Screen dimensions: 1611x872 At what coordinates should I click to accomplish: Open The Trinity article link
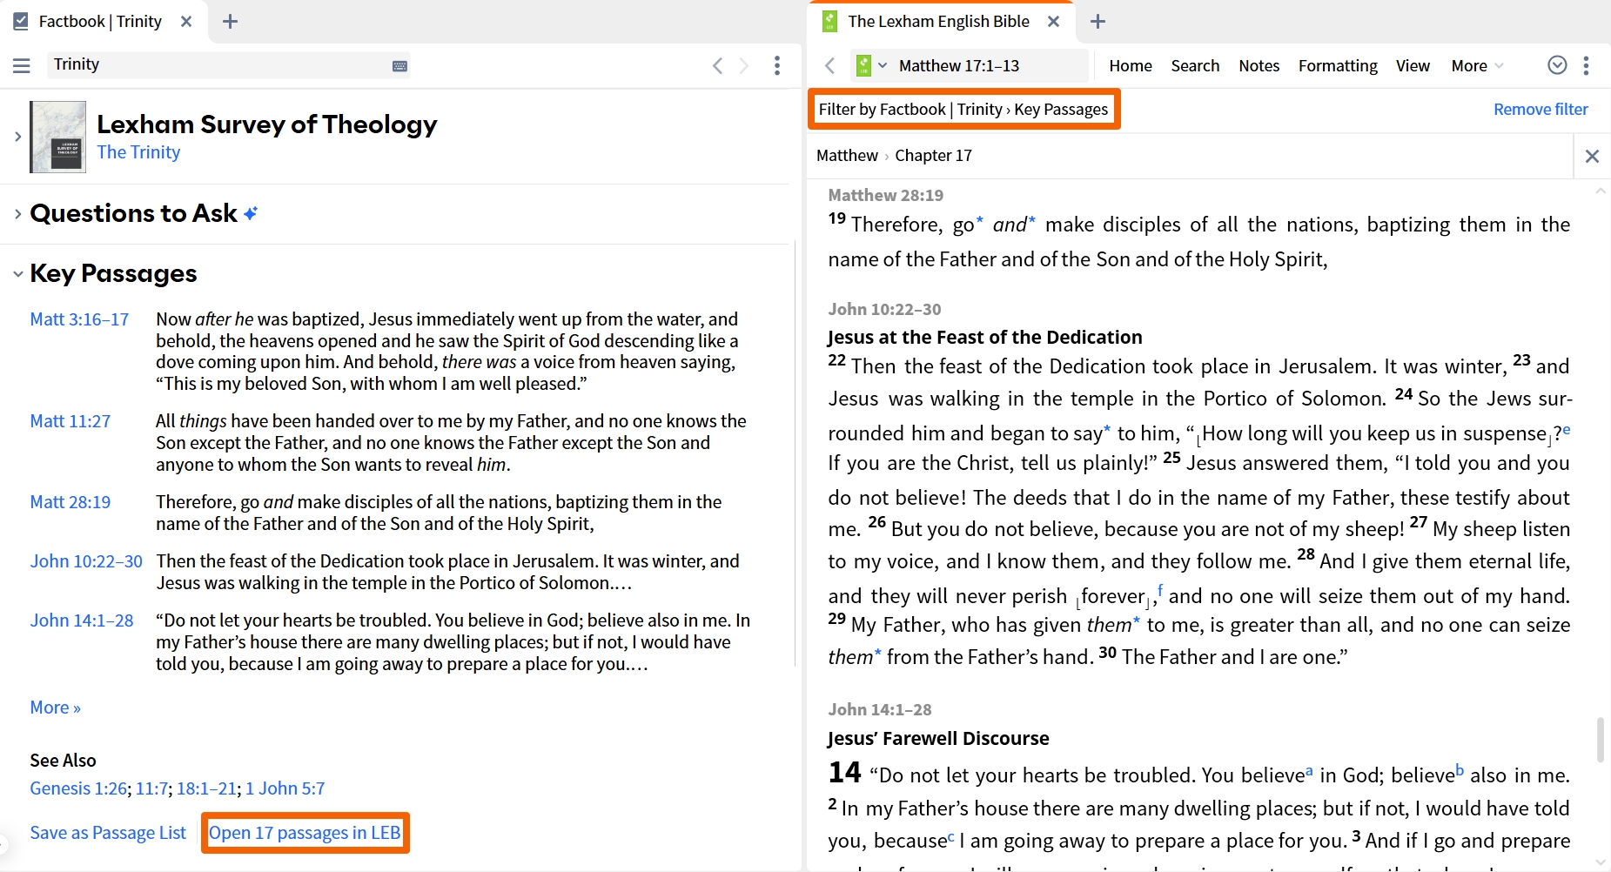[138, 152]
